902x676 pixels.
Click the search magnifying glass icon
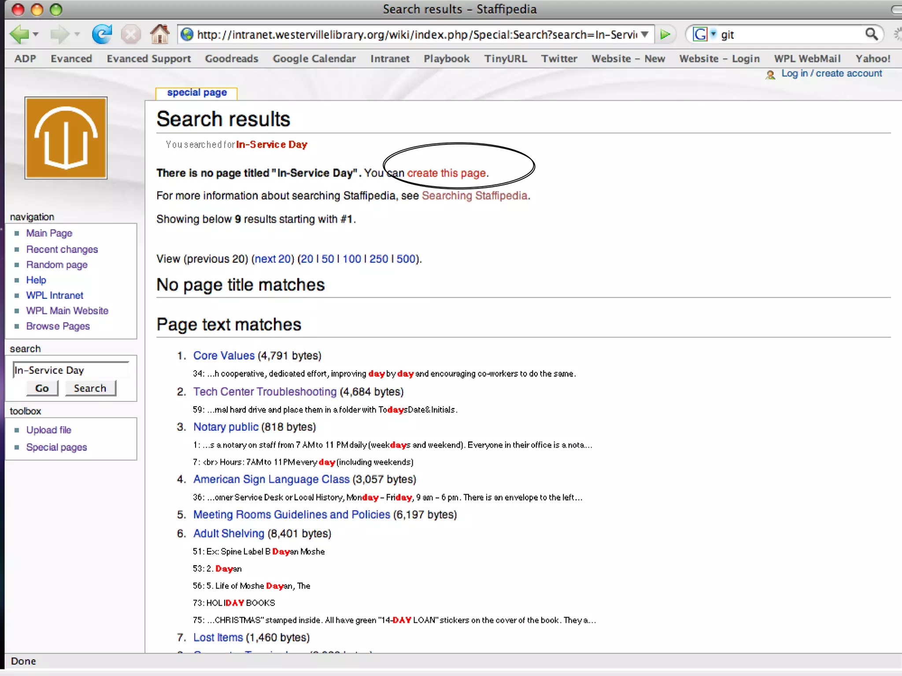click(x=871, y=34)
